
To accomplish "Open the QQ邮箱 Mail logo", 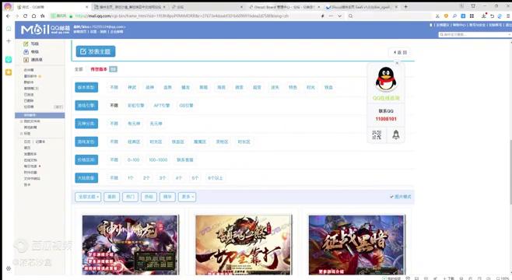I will click(45, 30).
